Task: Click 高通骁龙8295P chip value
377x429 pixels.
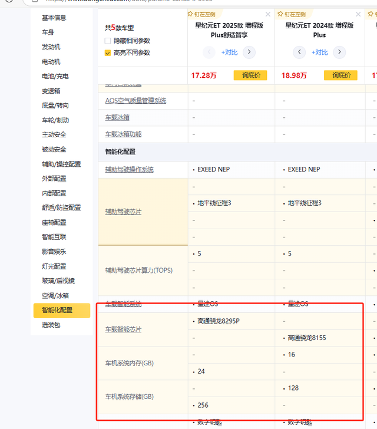Action: 219,321
